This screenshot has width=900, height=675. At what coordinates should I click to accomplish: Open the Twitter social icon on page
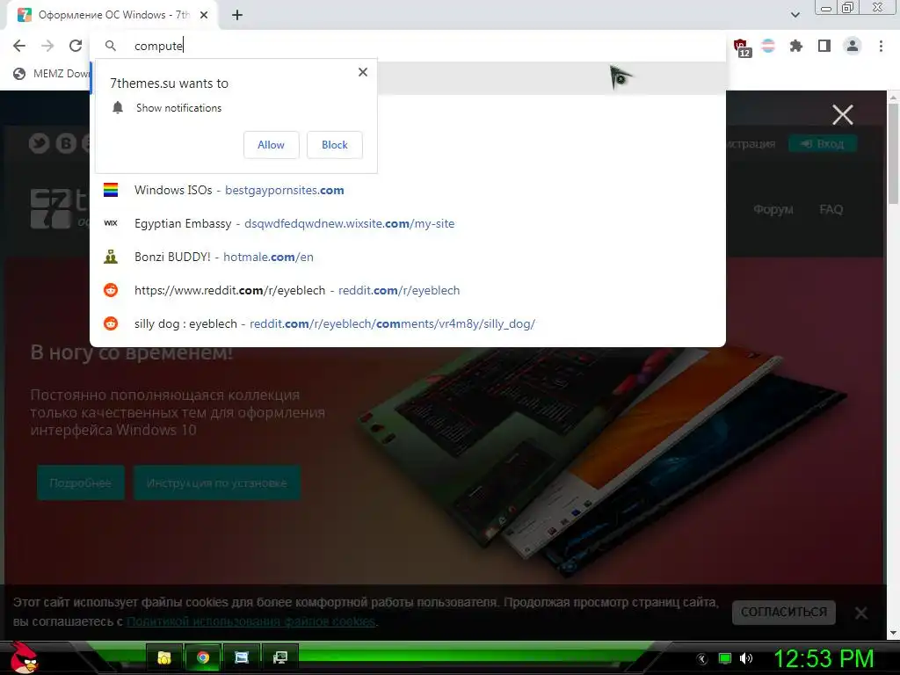[x=39, y=143]
